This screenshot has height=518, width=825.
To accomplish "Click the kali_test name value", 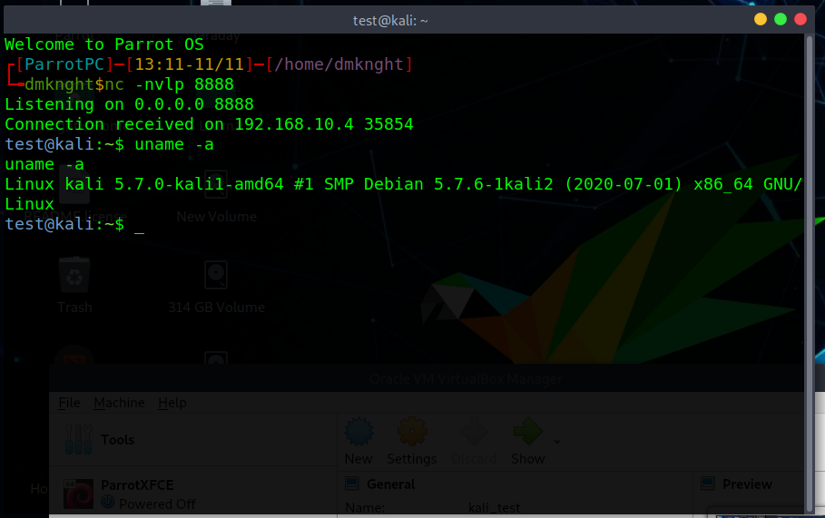I will pyautogui.click(x=494, y=508).
